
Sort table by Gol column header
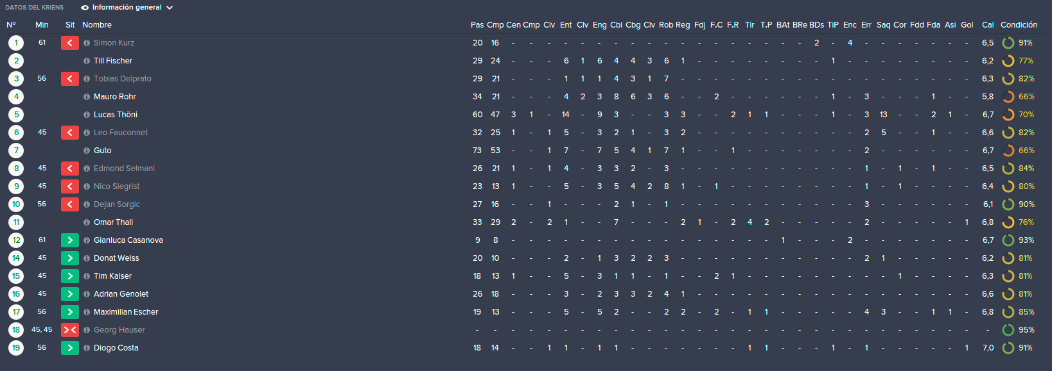[967, 25]
